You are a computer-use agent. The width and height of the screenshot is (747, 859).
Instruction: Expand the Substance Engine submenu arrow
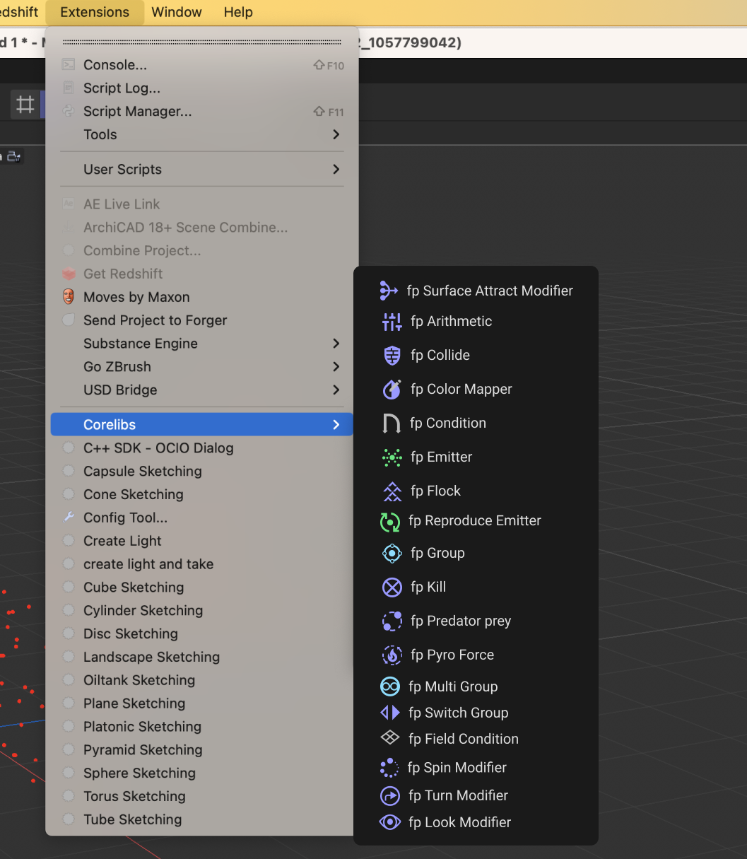[336, 344]
